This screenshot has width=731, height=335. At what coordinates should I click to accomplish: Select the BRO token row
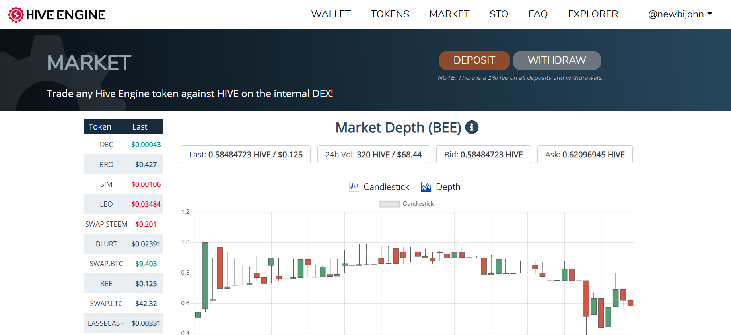(x=124, y=165)
